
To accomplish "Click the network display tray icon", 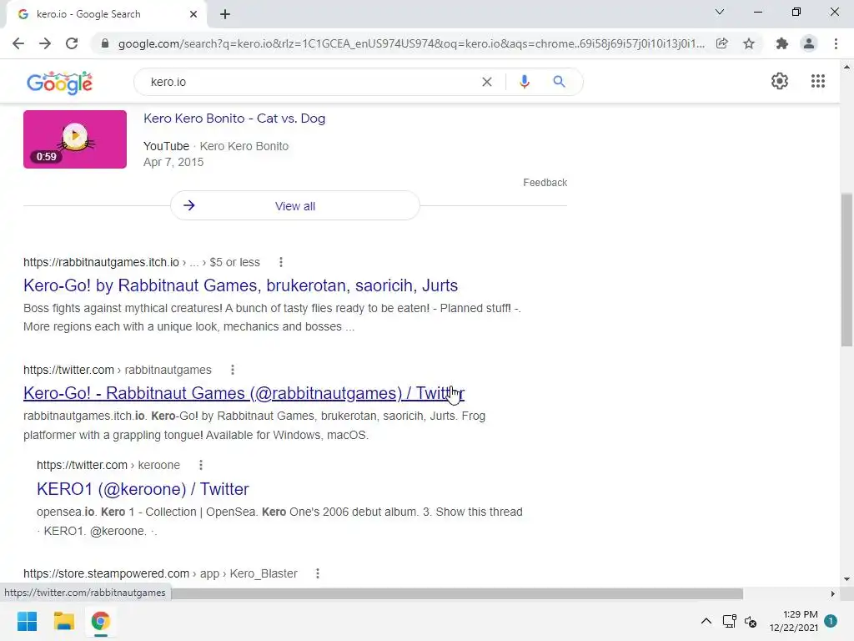I will (x=729, y=621).
